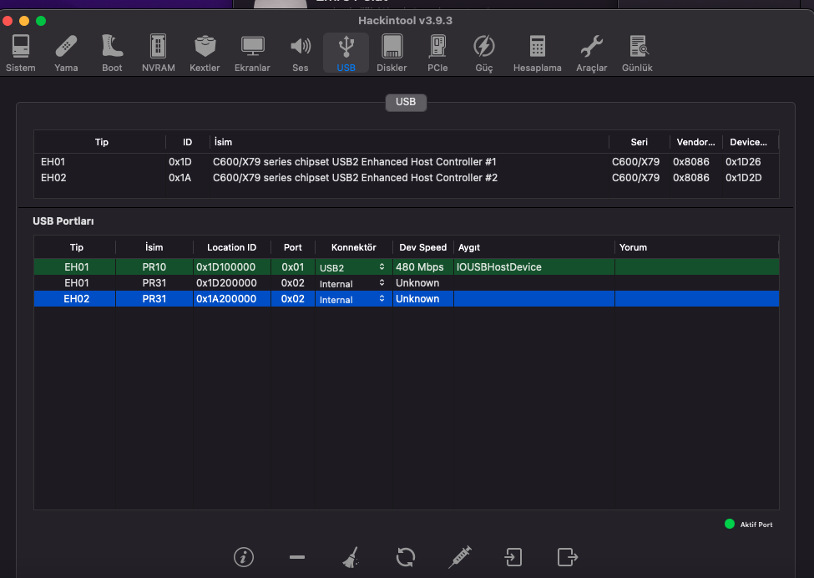
Task: Click the broom clear all icon
Action: tap(351, 557)
